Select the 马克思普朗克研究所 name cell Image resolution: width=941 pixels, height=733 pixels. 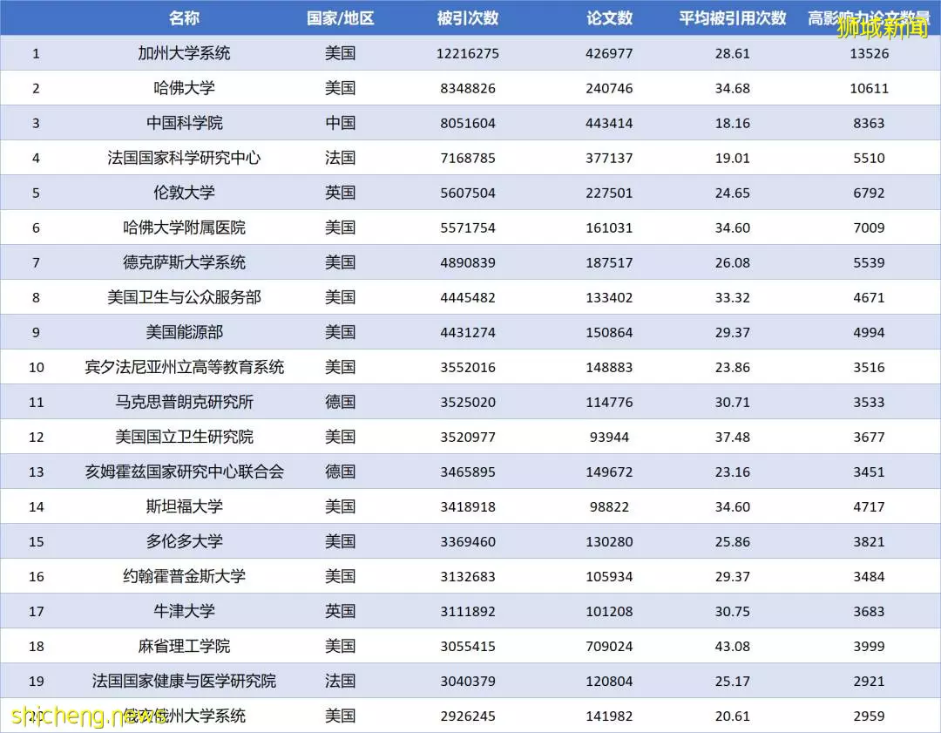[x=184, y=402]
